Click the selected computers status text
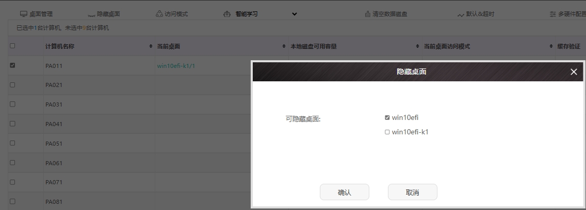Image resolution: width=586 pixels, height=210 pixels. tap(63, 28)
